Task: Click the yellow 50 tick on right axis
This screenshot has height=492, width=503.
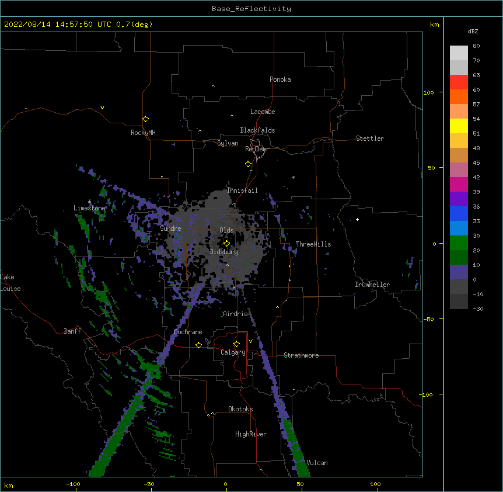Action: coord(431,168)
